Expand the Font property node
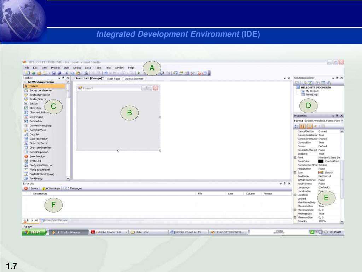This screenshot has width=362, height=272. [x=295, y=157]
